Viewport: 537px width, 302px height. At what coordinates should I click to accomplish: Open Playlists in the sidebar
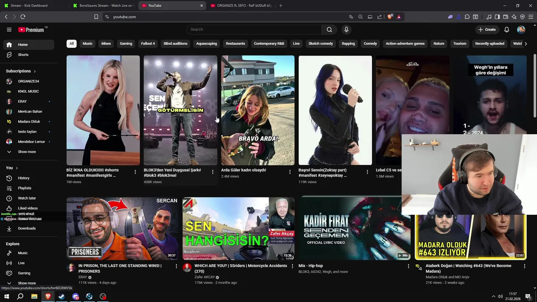[x=29, y=188]
